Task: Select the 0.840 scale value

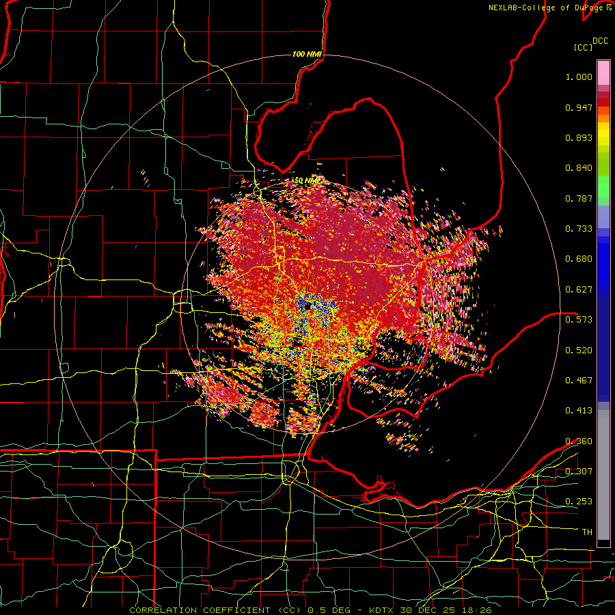Action: coord(579,168)
